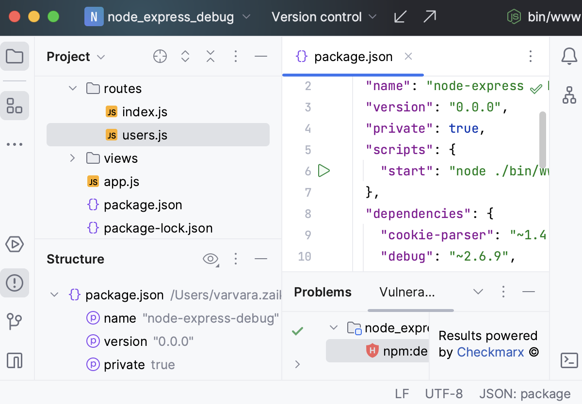Click the UTF-8 encoding status widget
The width and height of the screenshot is (582, 404).
[x=444, y=394]
